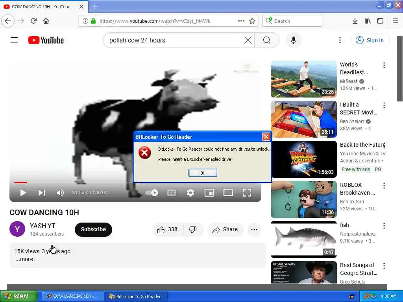Dislike the video
Viewport: 403px width, 302px height.
tap(193, 229)
